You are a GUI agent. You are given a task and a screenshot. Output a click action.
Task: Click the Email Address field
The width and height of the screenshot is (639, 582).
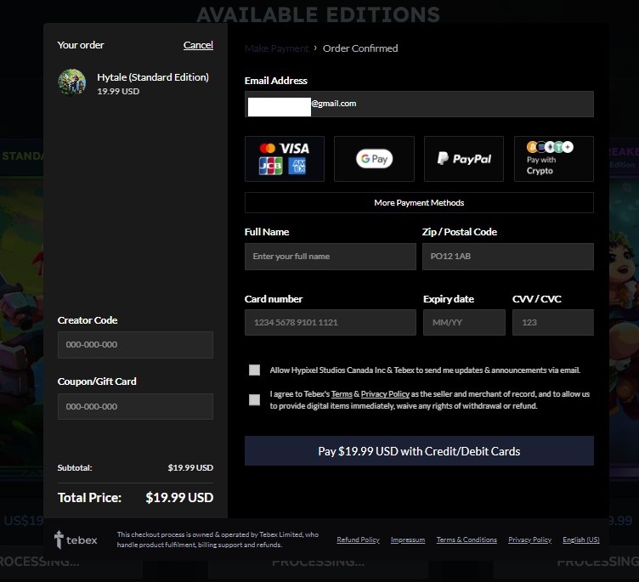click(419, 104)
